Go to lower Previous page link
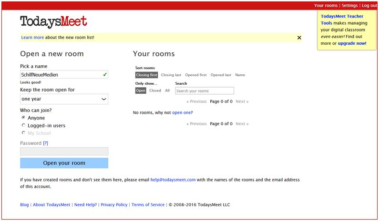 (196, 124)
